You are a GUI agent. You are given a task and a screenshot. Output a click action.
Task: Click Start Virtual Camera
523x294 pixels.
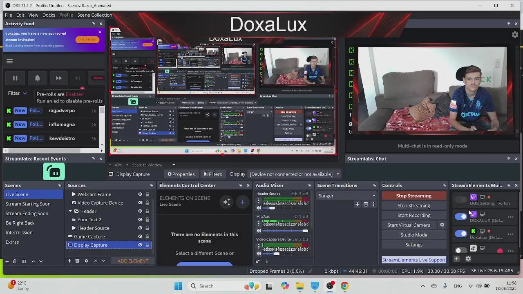coord(409,225)
